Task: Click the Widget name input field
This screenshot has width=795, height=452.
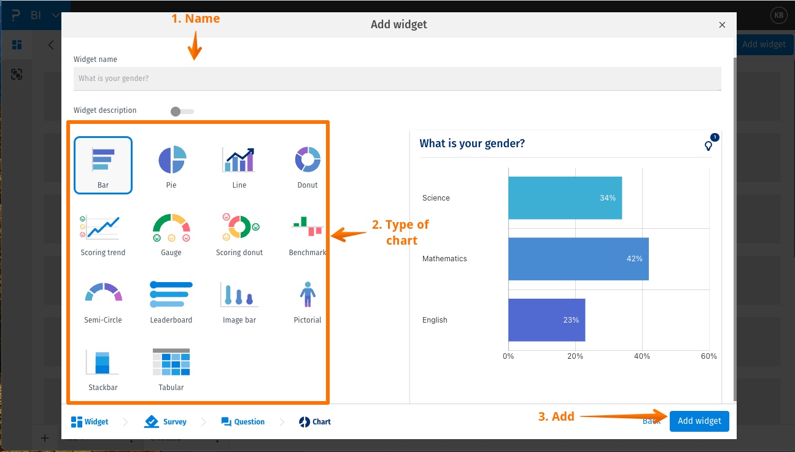Action: pos(398,79)
